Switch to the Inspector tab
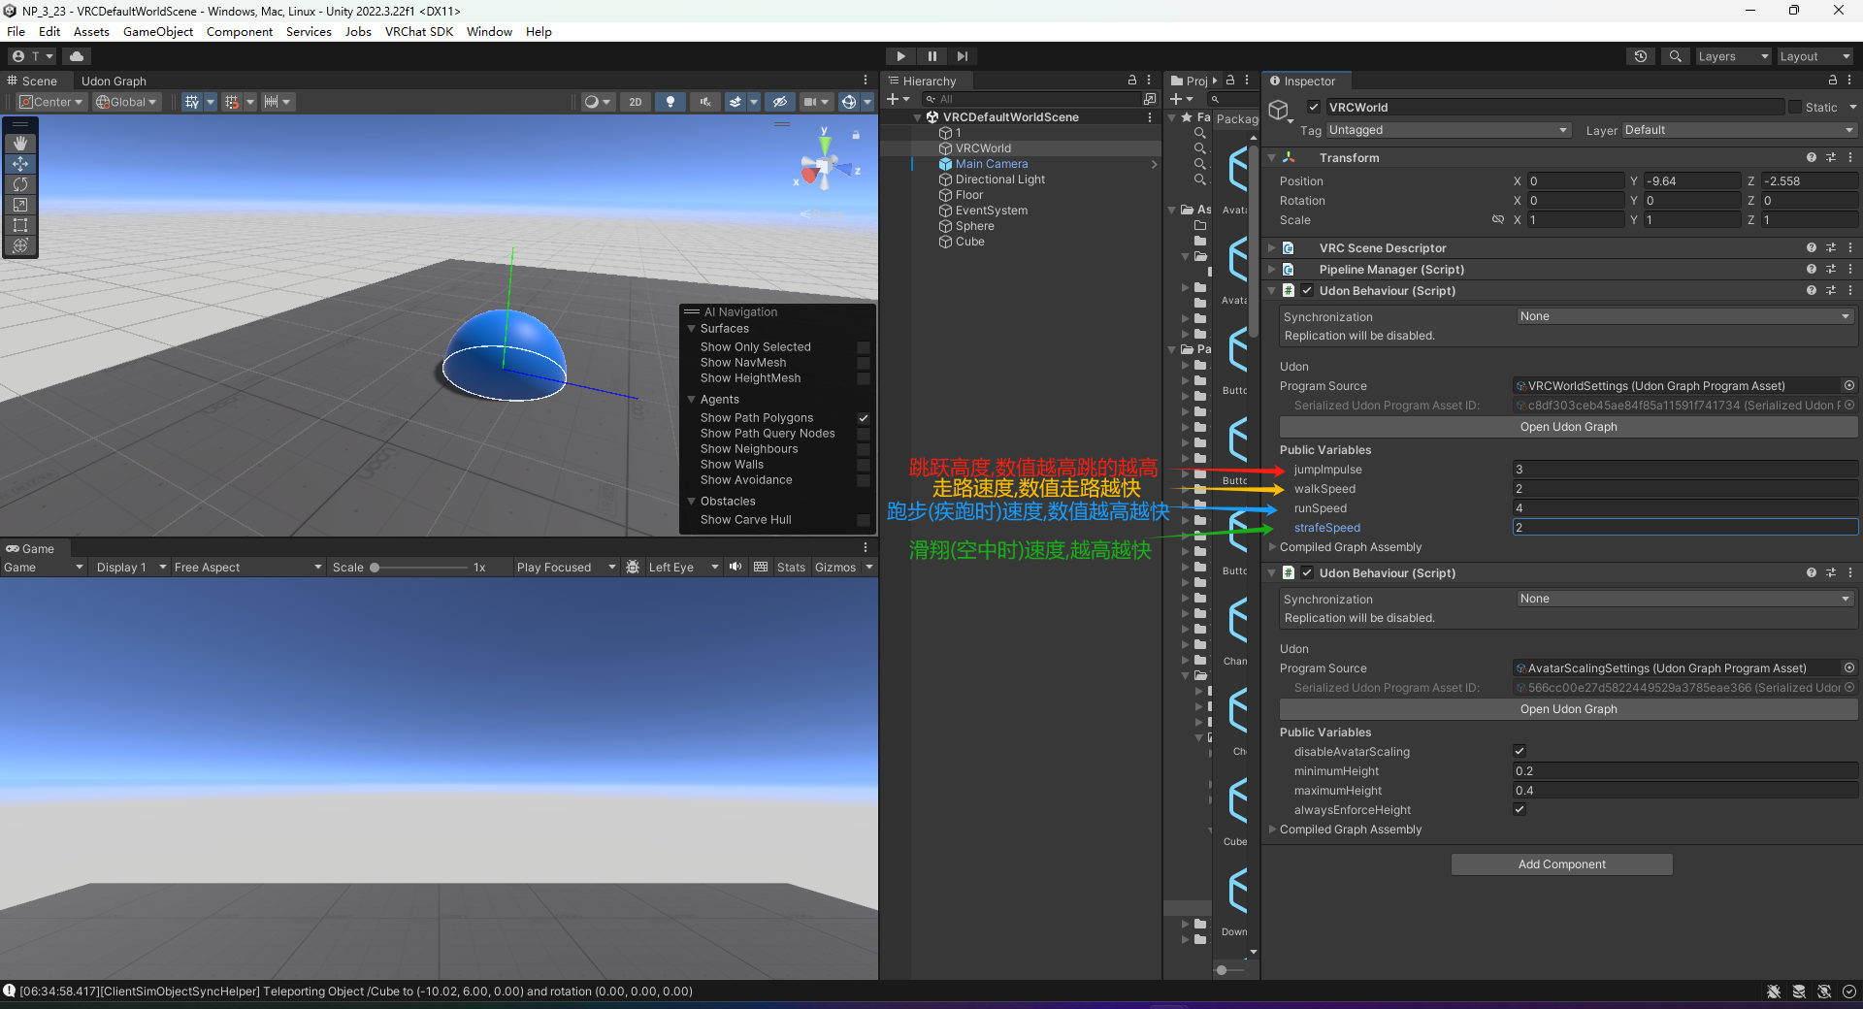Image resolution: width=1863 pixels, height=1009 pixels. [1309, 81]
